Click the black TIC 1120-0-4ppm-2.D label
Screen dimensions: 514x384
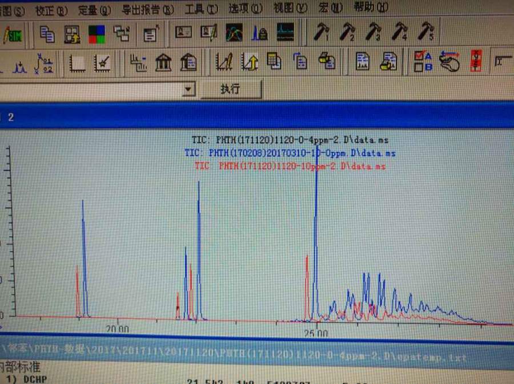tap(290, 140)
